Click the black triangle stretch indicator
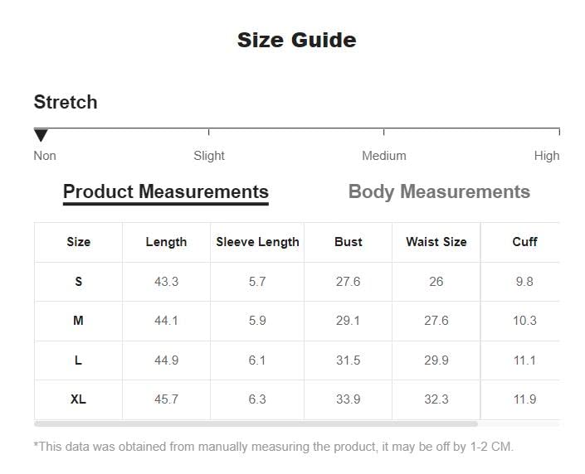 pos(41,135)
